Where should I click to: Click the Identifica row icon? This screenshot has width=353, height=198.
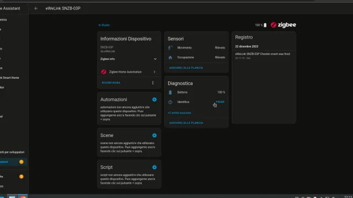pos(170,102)
